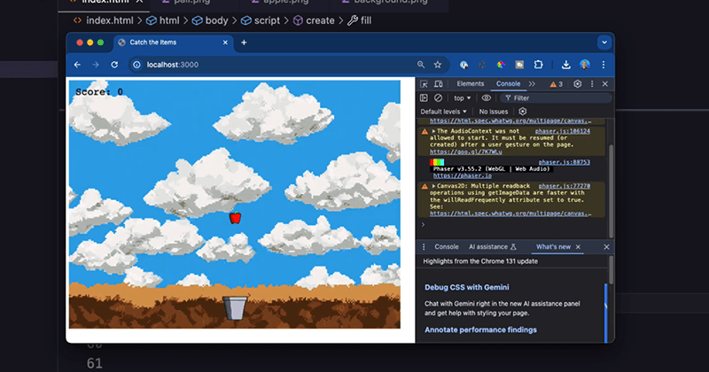This screenshot has height=372, width=709.
Task: Open the Default levels dropdown
Action: 443,112
